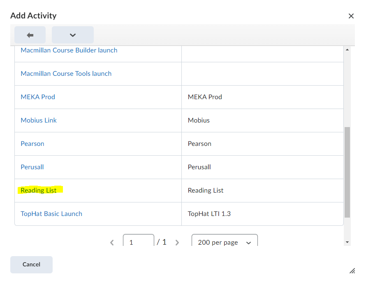Viewport: 366px width, 284px height.
Task: Open the chevron dropdown in toolbar
Action: coord(73,35)
